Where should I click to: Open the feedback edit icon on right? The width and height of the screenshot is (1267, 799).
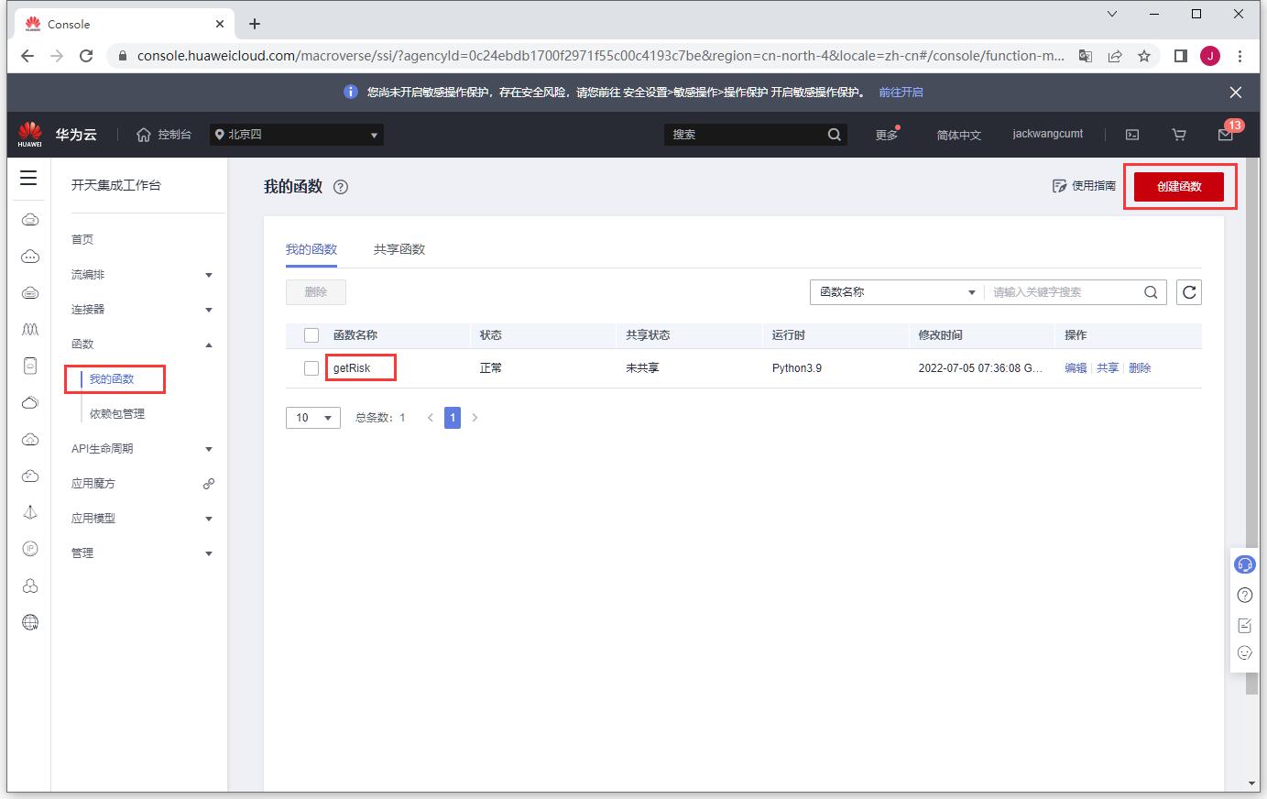[x=1244, y=625]
